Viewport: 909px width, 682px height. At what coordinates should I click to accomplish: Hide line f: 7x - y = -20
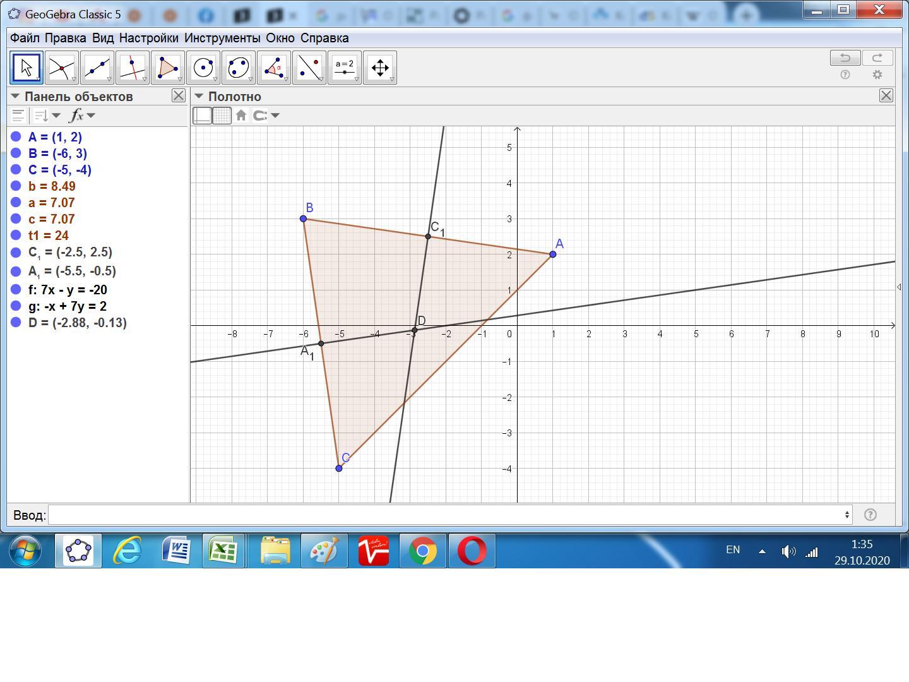tap(16, 290)
